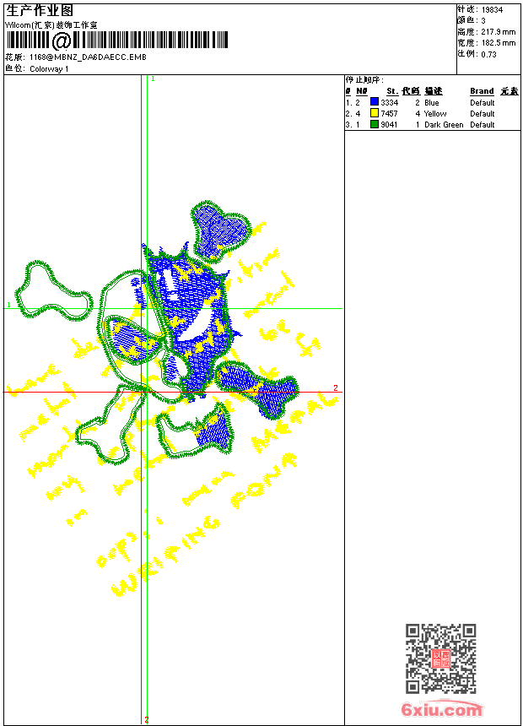Viewport: 523px width, 726px height.
Task: Select stitch count value '19834'
Action: click(x=492, y=10)
